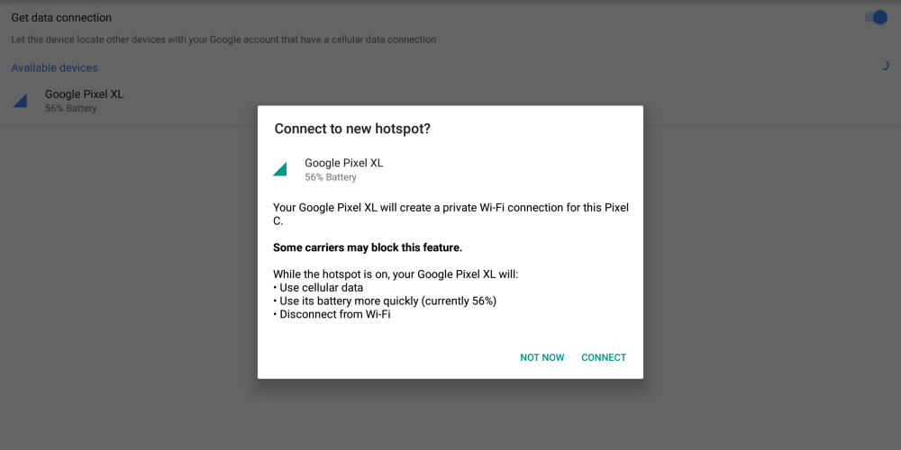Click the "Use its battery more quickly" bullet

click(x=387, y=301)
